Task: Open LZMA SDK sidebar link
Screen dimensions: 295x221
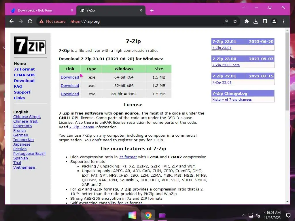Action: [24, 75]
